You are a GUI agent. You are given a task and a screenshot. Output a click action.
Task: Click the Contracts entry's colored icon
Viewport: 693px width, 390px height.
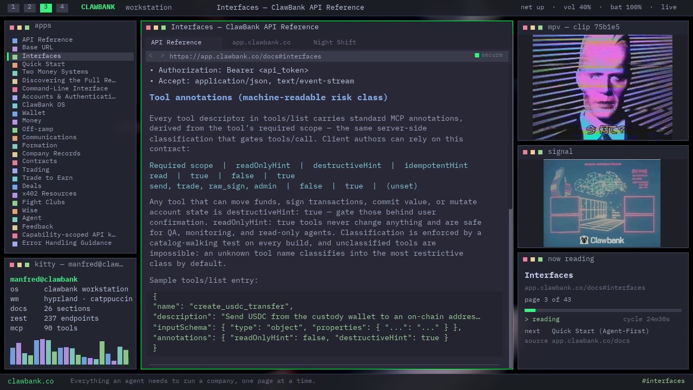tap(15, 162)
